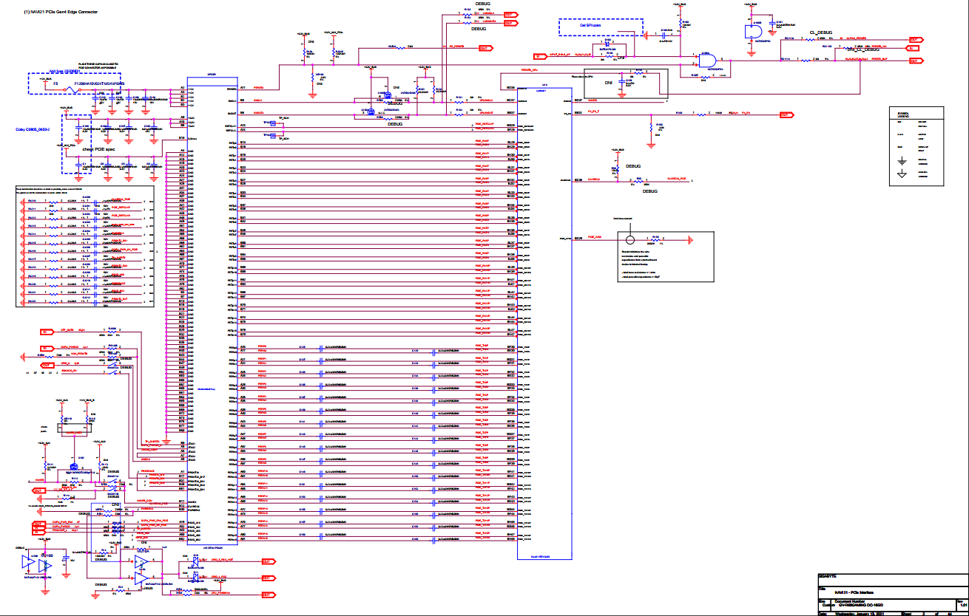Select the INPUT_RAILS_UP IN port
Screen dimensions: 969x616
tap(539, 56)
